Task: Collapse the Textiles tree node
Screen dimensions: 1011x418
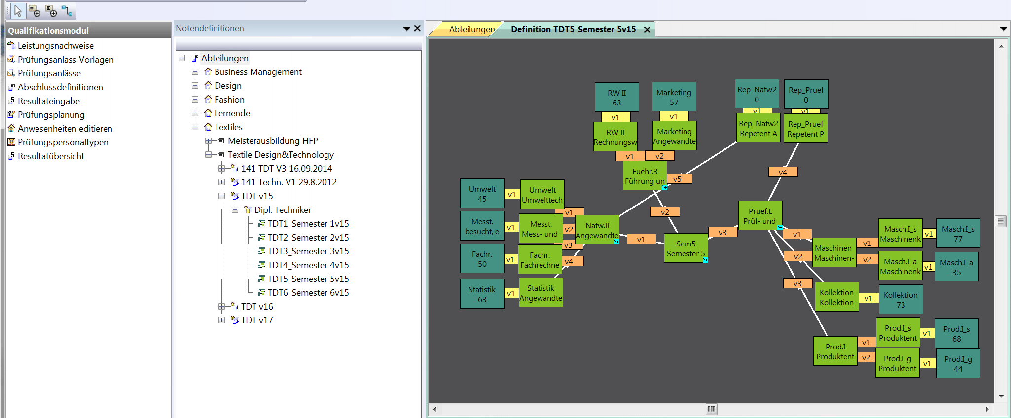Action: (195, 127)
